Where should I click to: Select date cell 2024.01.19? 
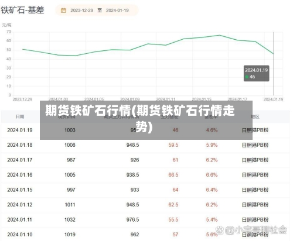(x=20, y=130)
